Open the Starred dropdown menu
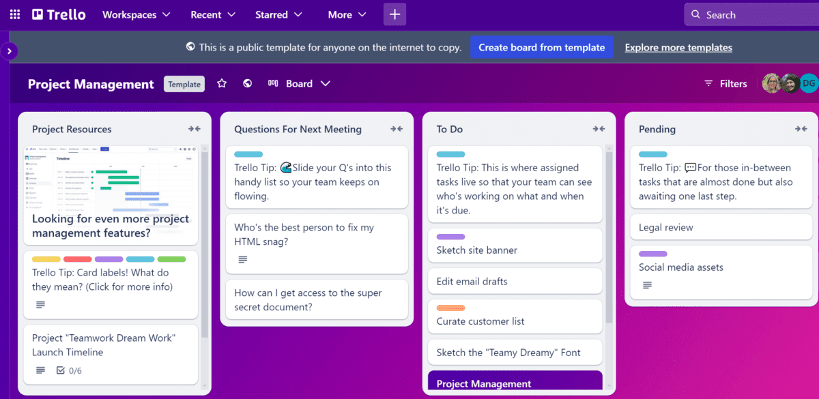 click(x=278, y=14)
